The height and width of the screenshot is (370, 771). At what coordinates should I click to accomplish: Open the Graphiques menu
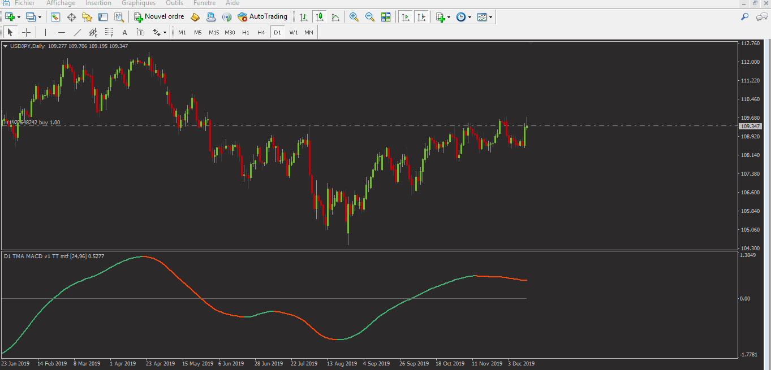139,3
